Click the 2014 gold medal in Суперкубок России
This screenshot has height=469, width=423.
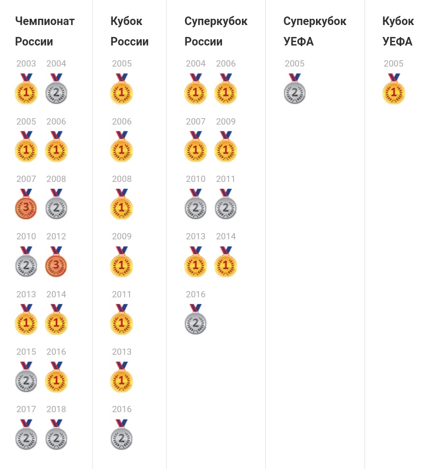click(x=225, y=262)
